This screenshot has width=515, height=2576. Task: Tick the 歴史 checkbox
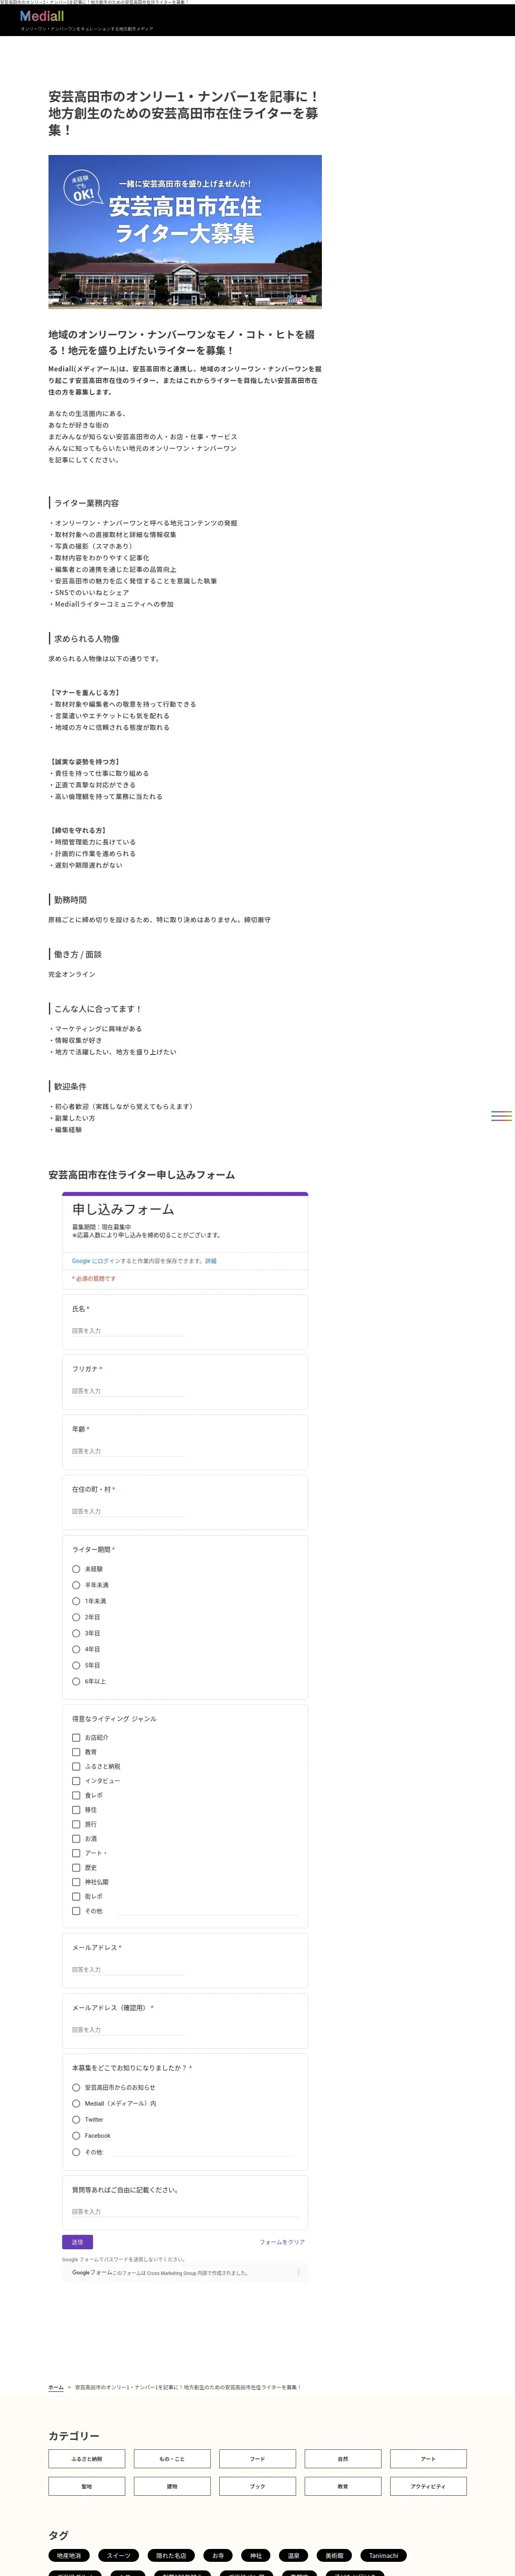(x=76, y=1868)
